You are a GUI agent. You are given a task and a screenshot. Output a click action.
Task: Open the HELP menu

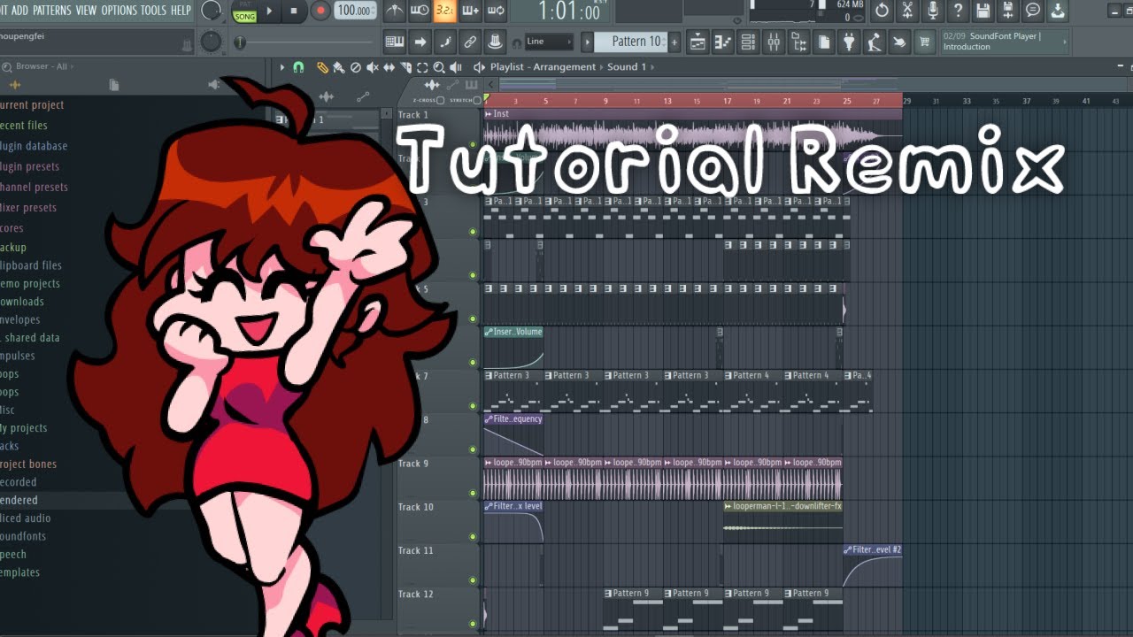[181, 11]
